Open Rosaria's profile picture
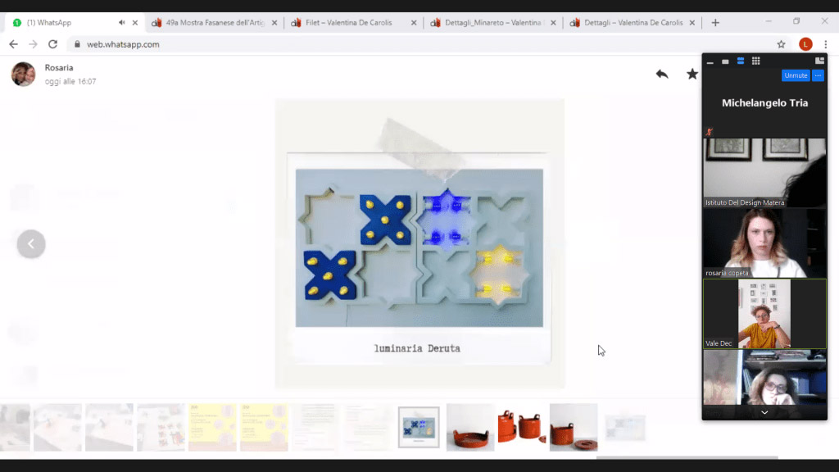Screen dimensions: 839x472 click(23, 74)
